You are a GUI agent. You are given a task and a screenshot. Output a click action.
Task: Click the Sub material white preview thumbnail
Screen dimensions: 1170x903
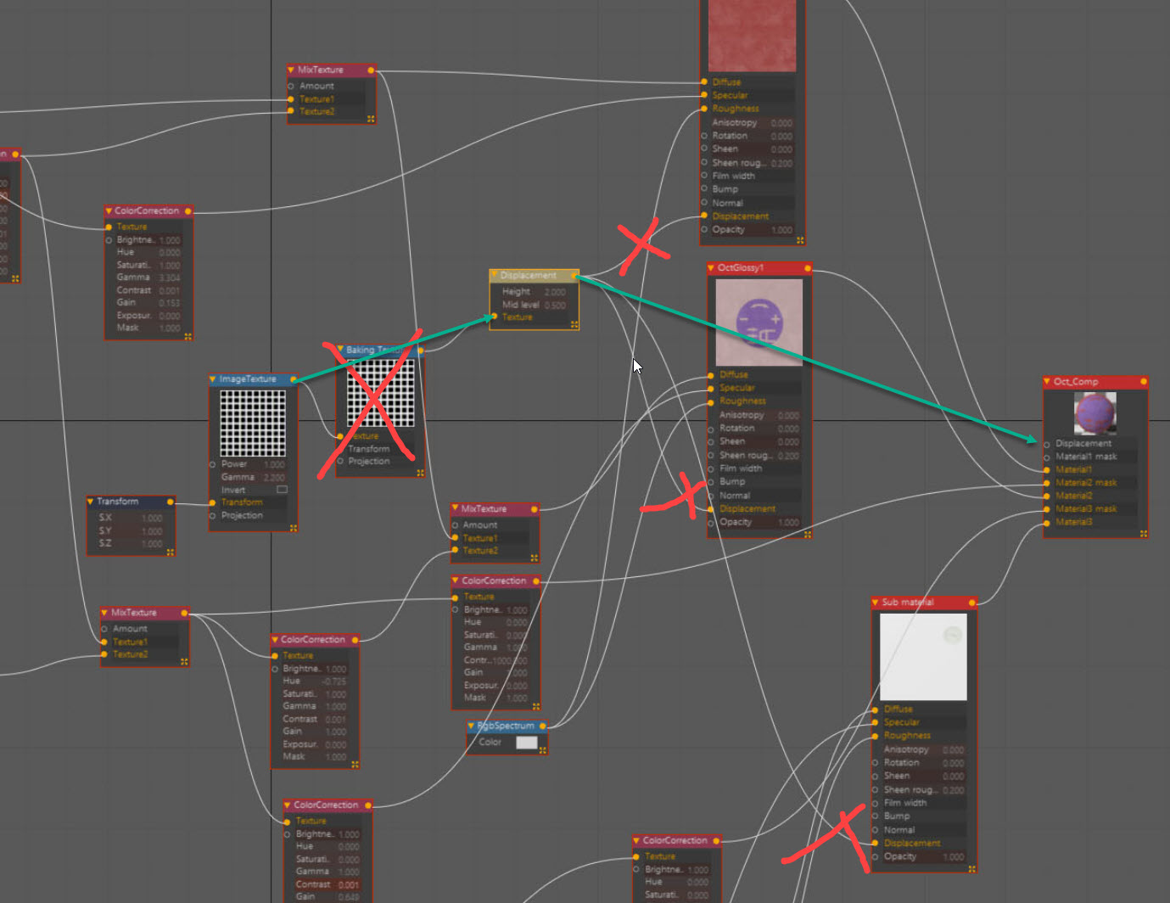pos(923,657)
